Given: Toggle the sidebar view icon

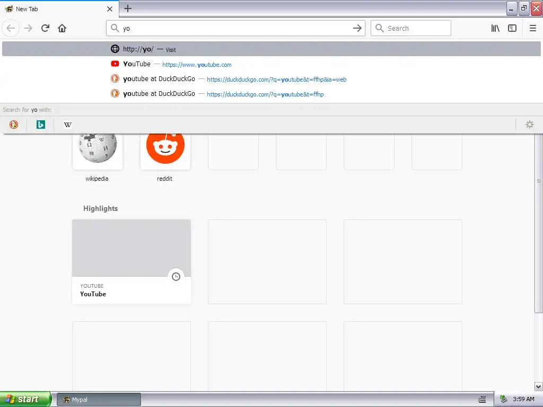Looking at the screenshot, I should click(512, 28).
